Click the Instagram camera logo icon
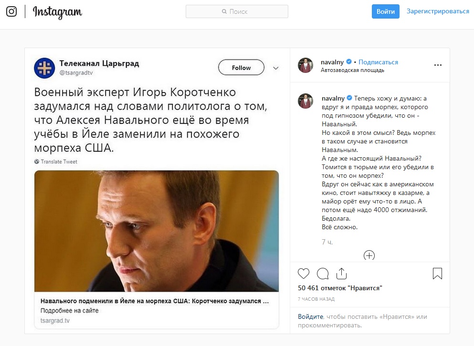The image size is (474, 346). point(11,11)
